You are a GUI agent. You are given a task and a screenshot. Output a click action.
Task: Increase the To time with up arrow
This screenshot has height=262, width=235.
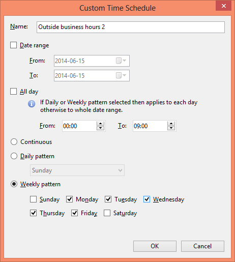tap(171, 124)
